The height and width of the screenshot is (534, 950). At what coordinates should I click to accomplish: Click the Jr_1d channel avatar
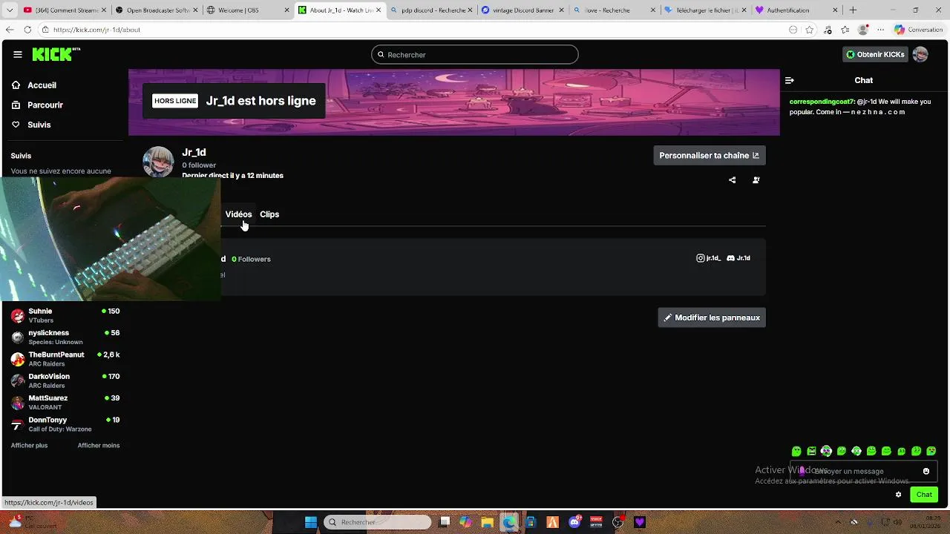coord(158,162)
